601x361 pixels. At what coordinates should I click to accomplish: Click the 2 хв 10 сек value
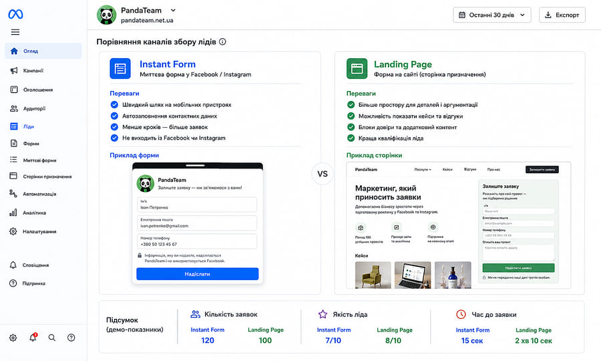[x=534, y=341]
